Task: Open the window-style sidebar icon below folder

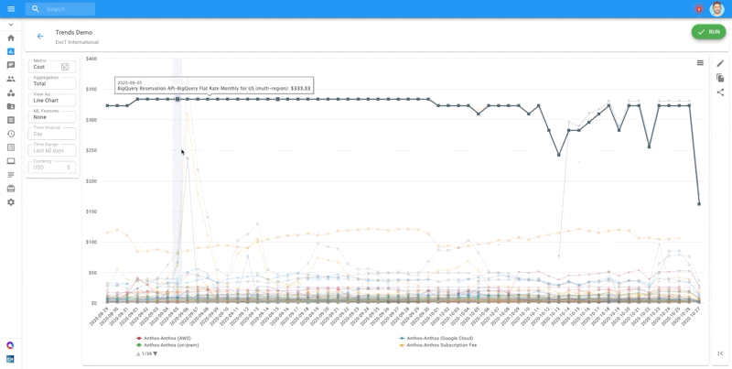Action: pos(11,120)
